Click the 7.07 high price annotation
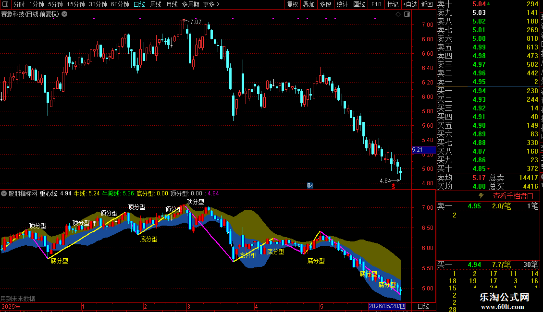Screen dimensions: 543x312 pyautogui.click(x=196, y=22)
